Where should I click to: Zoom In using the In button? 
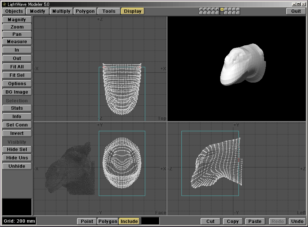(x=17, y=50)
